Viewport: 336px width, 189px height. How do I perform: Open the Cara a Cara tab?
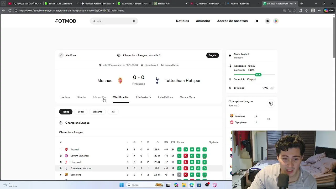point(187,97)
